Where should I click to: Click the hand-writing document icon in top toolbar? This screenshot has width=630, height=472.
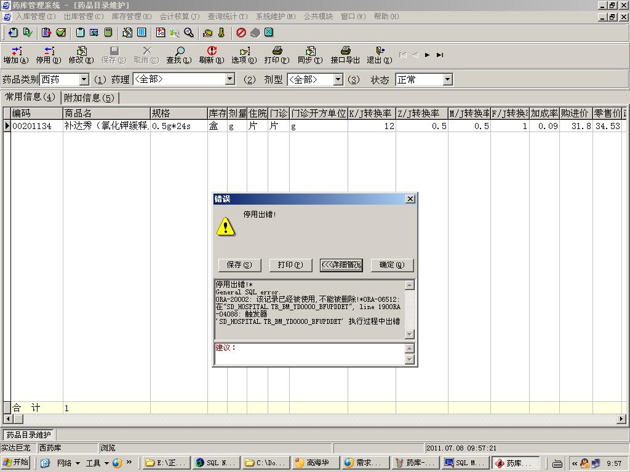(127, 33)
